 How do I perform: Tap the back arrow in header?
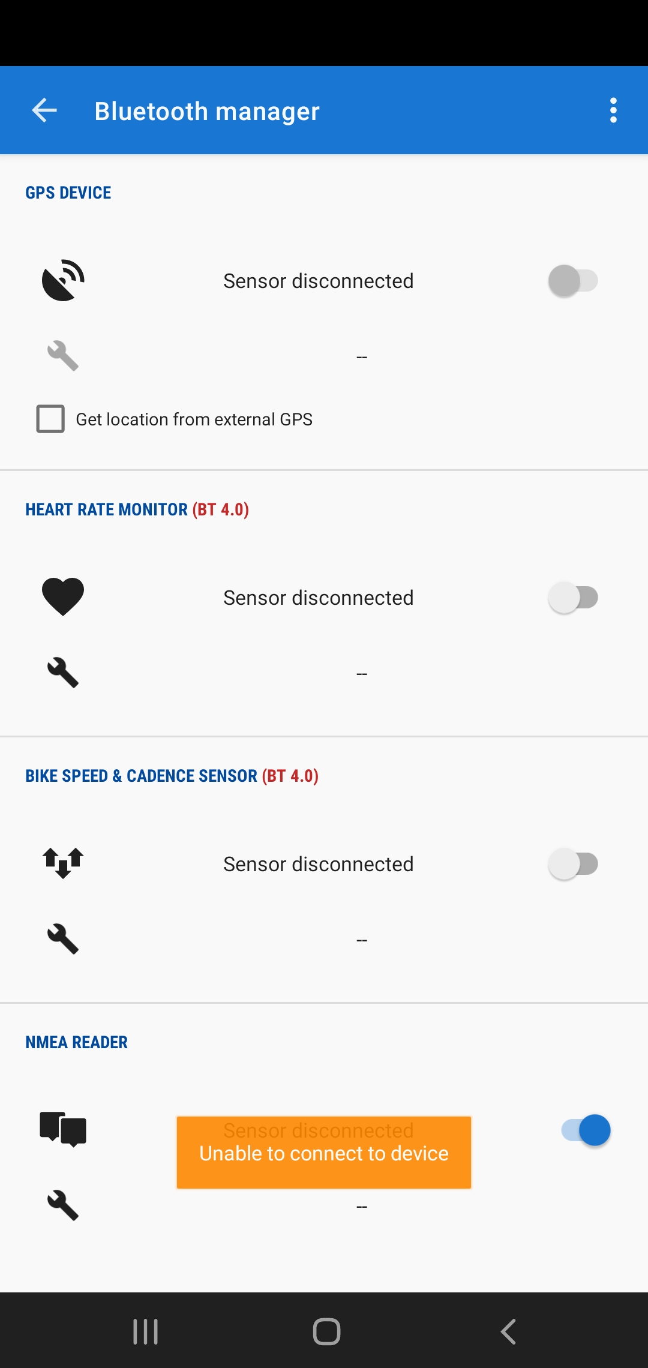point(44,110)
